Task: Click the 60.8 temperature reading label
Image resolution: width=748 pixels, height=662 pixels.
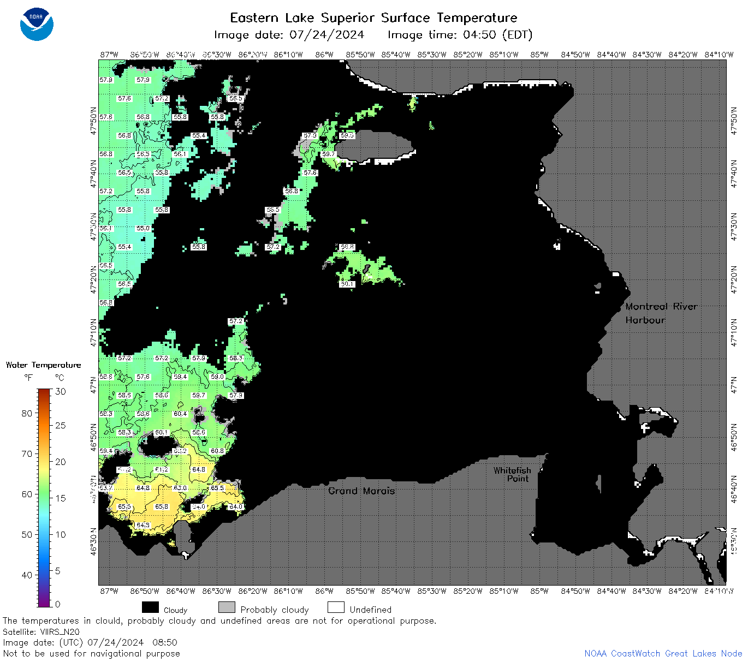Action: pos(217,451)
